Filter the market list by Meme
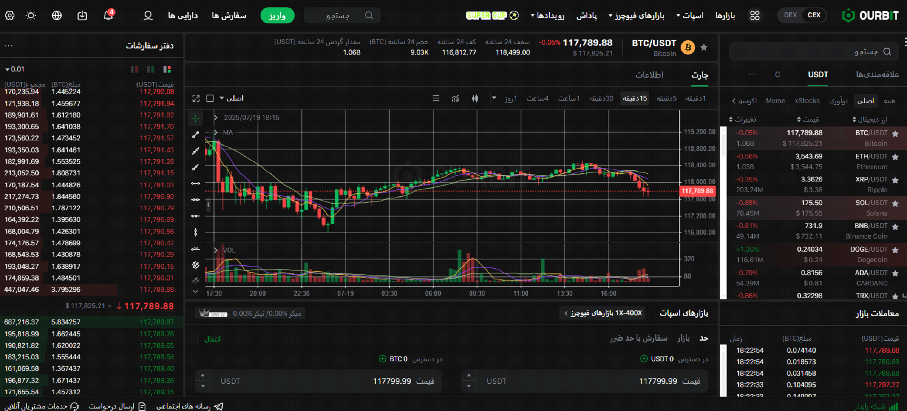This screenshot has width=907, height=411. (x=775, y=101)
